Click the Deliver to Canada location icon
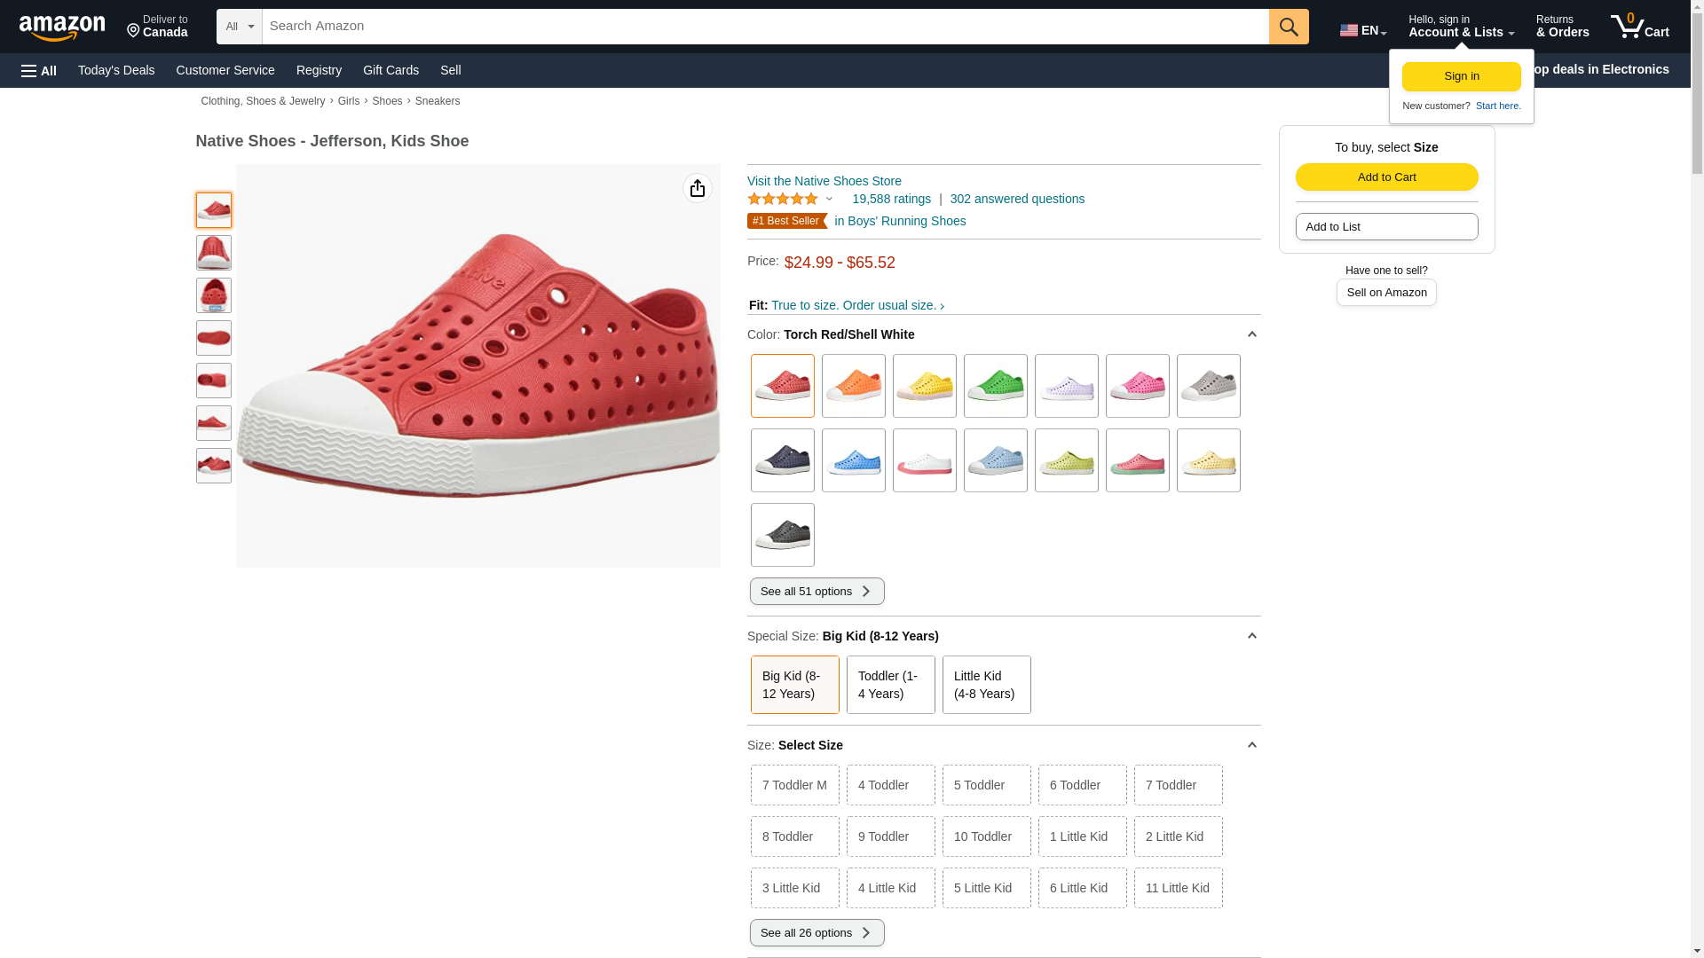Image resolution: width=1704 pixels, height=958 pixels. coord(134,32)
